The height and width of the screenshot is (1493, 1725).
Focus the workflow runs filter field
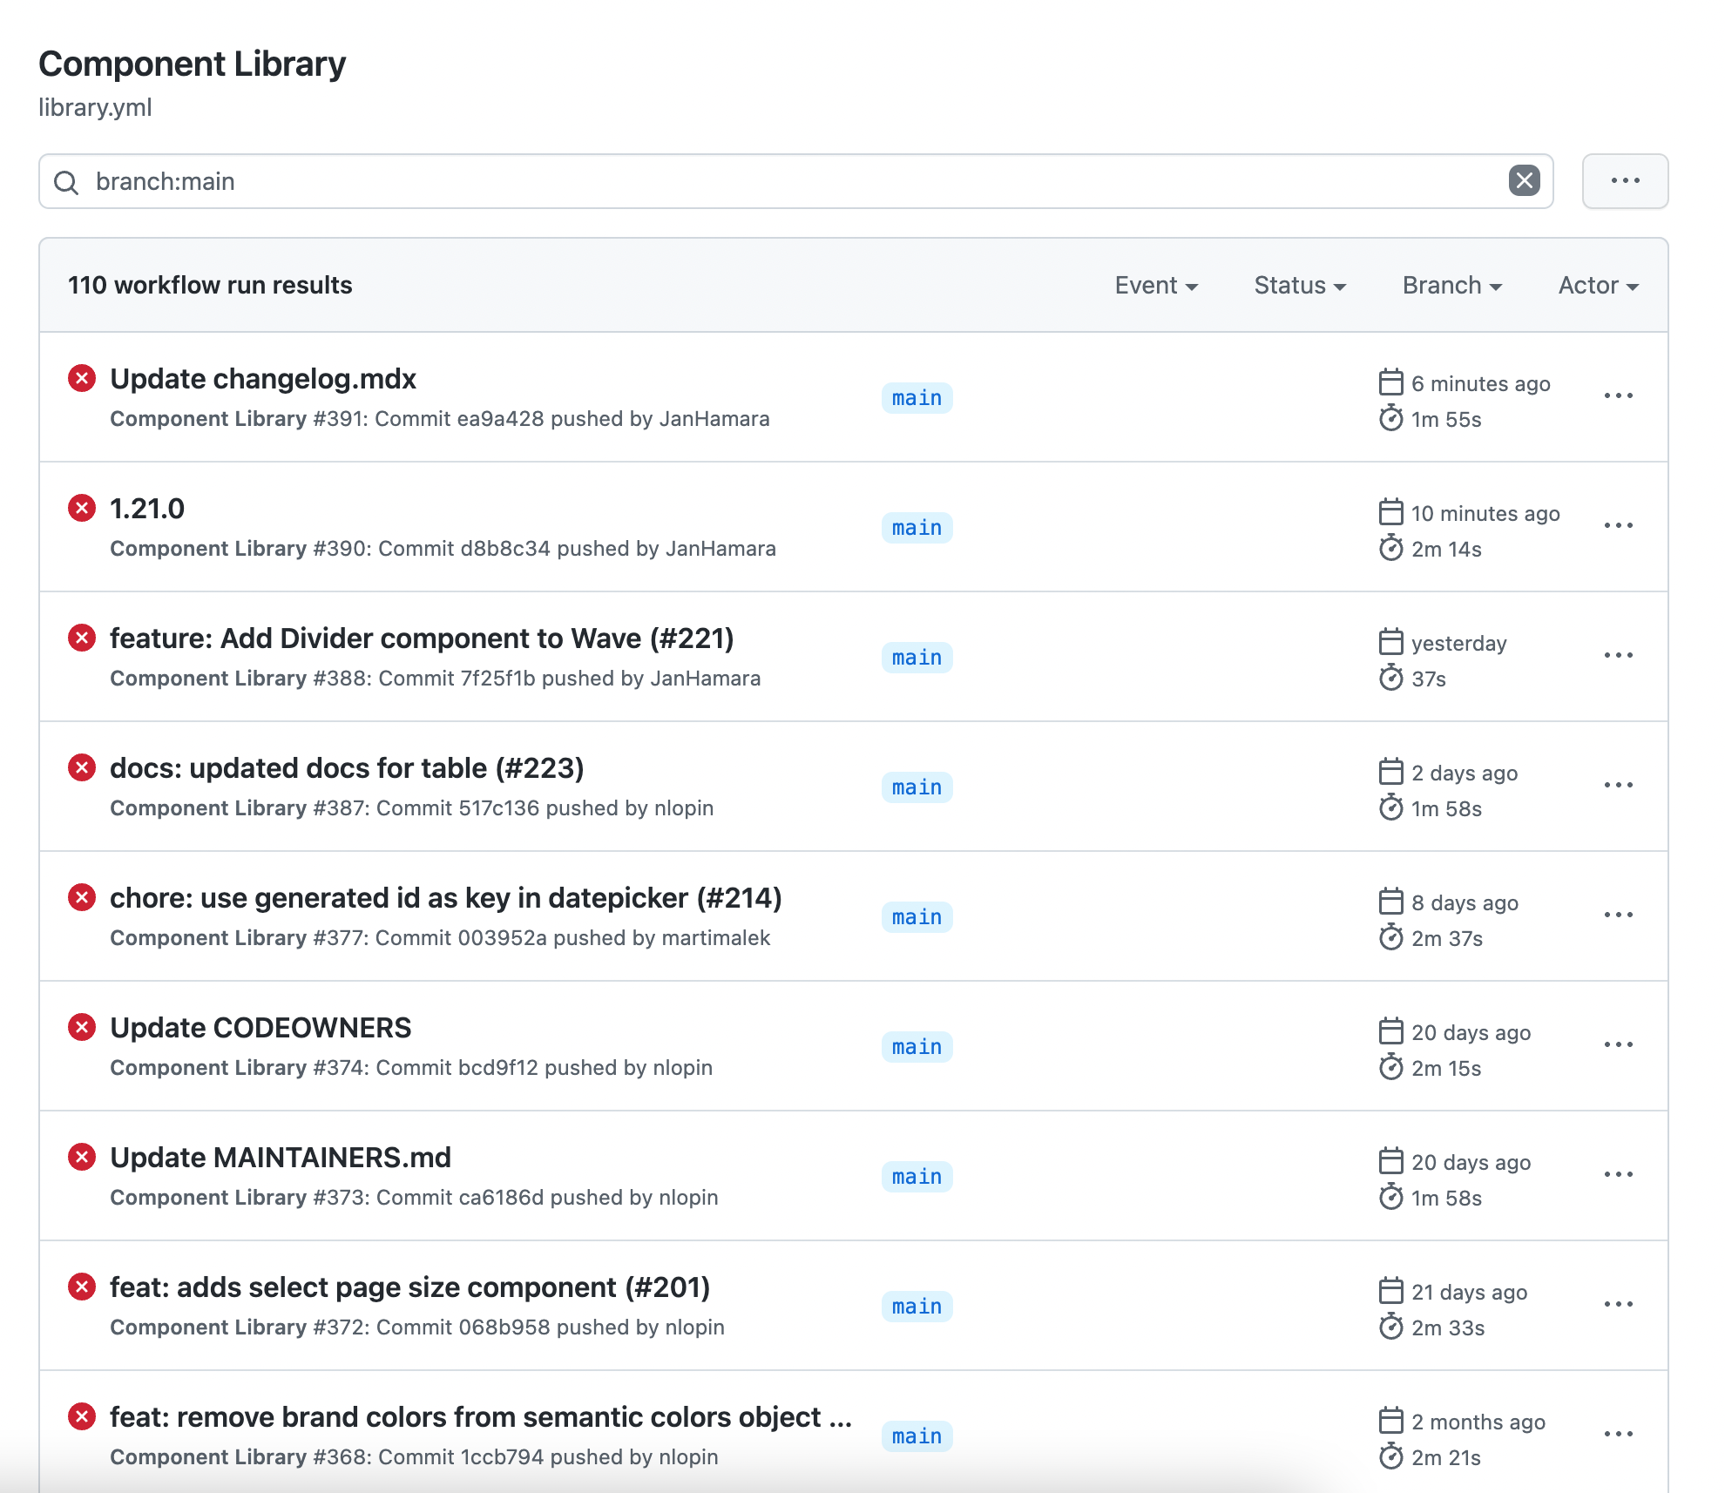coord(784,181)
